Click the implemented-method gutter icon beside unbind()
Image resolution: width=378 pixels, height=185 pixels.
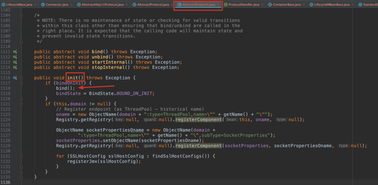15,57
